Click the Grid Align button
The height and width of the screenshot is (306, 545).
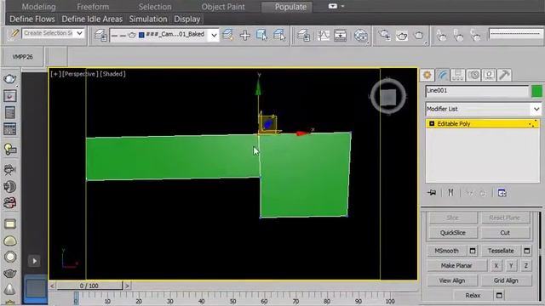pyautogui.click(x=506, y=280)
